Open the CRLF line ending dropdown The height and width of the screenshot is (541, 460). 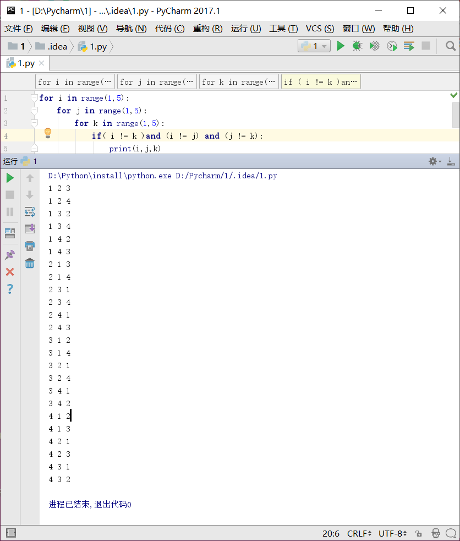(x=359, y=533)
